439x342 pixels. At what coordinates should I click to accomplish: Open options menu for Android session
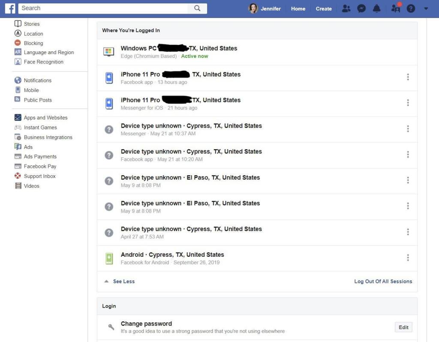408,258
